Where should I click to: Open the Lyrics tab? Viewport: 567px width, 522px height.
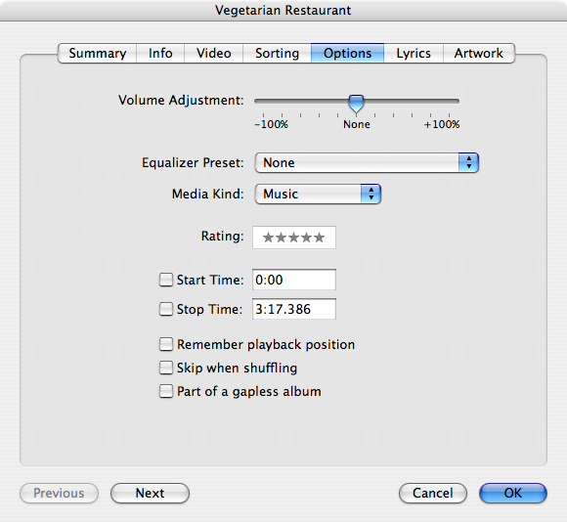coord(414,53)
